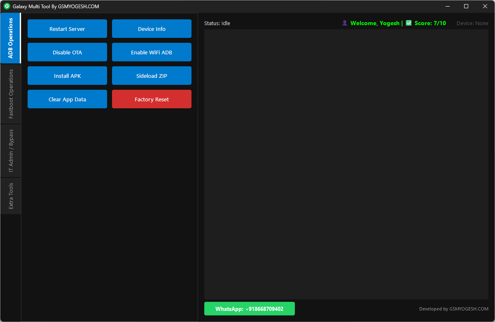
Task: Click inside the empty output log area
Action: (x=346, y=165)
